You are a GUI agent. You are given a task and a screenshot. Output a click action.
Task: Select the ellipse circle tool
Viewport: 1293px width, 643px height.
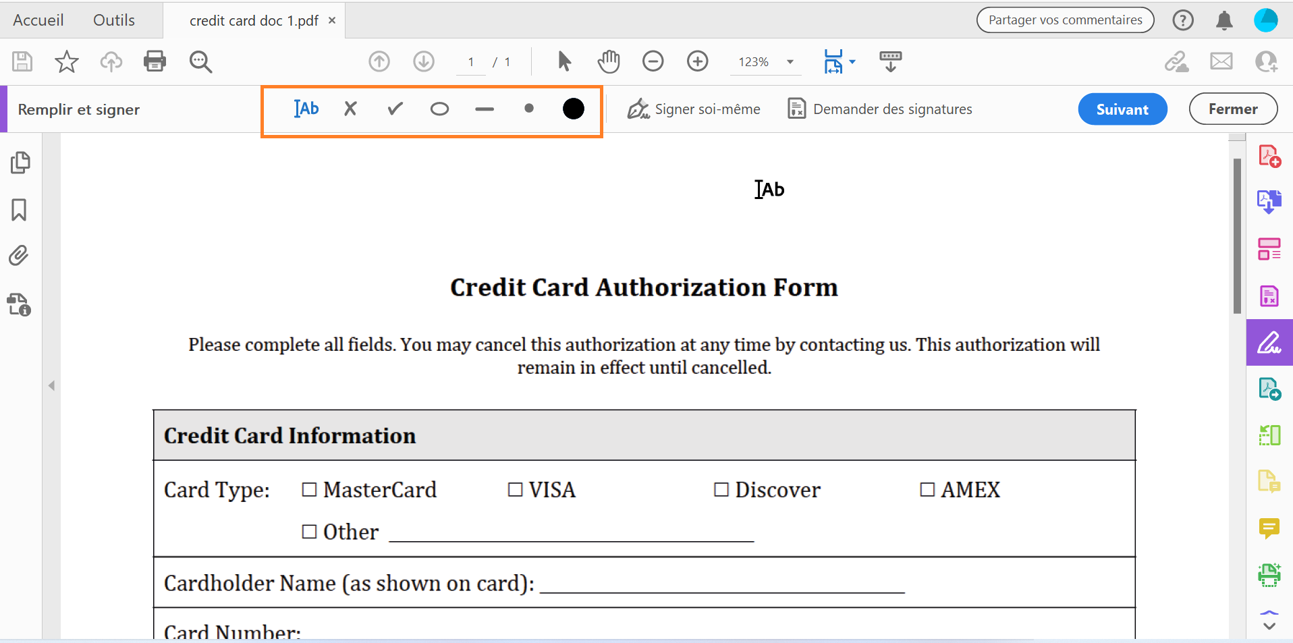(x=439, y=109)
